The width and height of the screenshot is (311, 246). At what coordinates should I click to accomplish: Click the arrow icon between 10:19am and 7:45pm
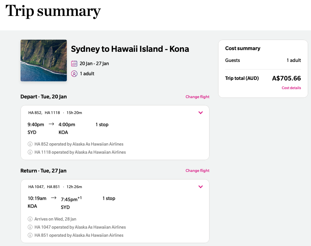coord(54,197)
